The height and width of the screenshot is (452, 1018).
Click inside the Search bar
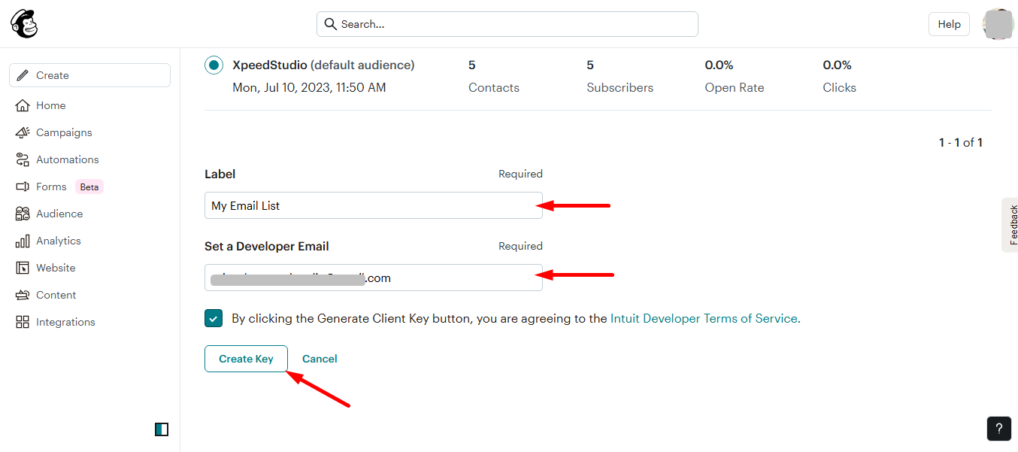(507, 23)
